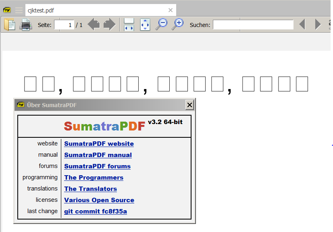This screenshot has width=333, height=232.
Task: Find previous search match arrow
Action: tap(302, 25)
